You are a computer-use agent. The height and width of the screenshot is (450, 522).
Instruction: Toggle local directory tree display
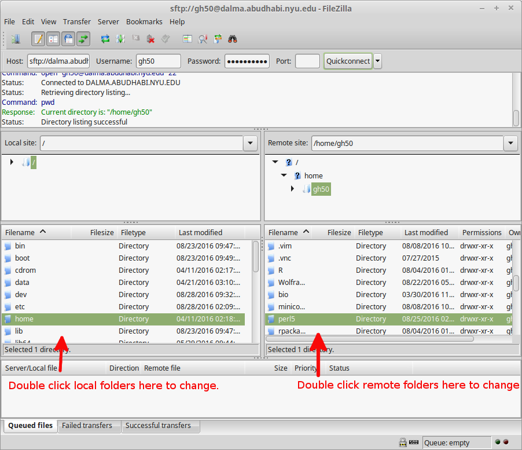click(53, 39)
